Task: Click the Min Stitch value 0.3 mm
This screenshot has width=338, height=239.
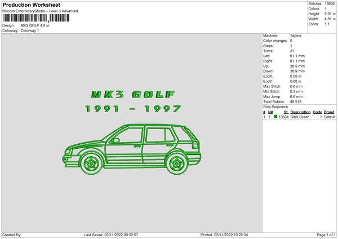Action: coord(296,91)
